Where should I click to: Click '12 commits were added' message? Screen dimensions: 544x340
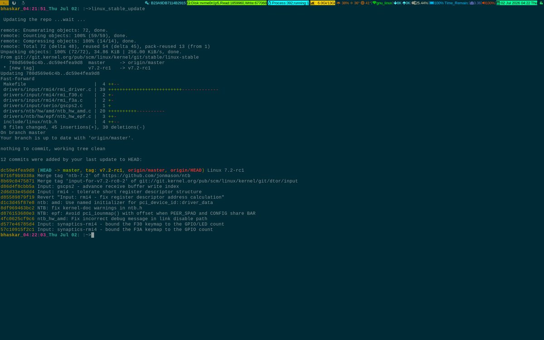point(71,160)
